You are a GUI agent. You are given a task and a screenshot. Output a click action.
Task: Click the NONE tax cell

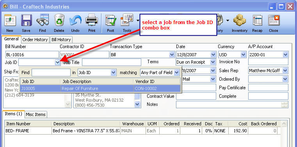click(x=221, y=131)
